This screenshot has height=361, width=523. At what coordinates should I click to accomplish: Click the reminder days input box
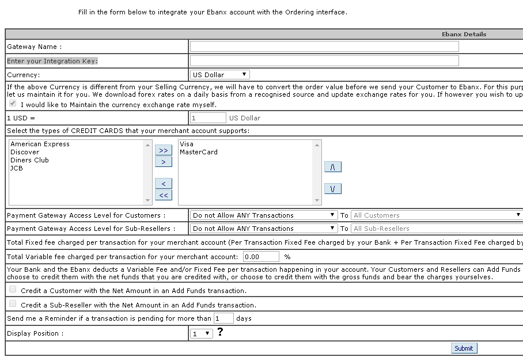point(223,318)
